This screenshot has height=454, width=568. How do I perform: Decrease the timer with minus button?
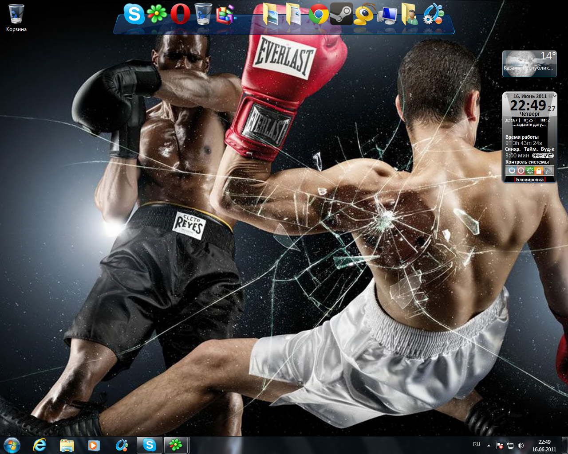[x=540, y=156]
